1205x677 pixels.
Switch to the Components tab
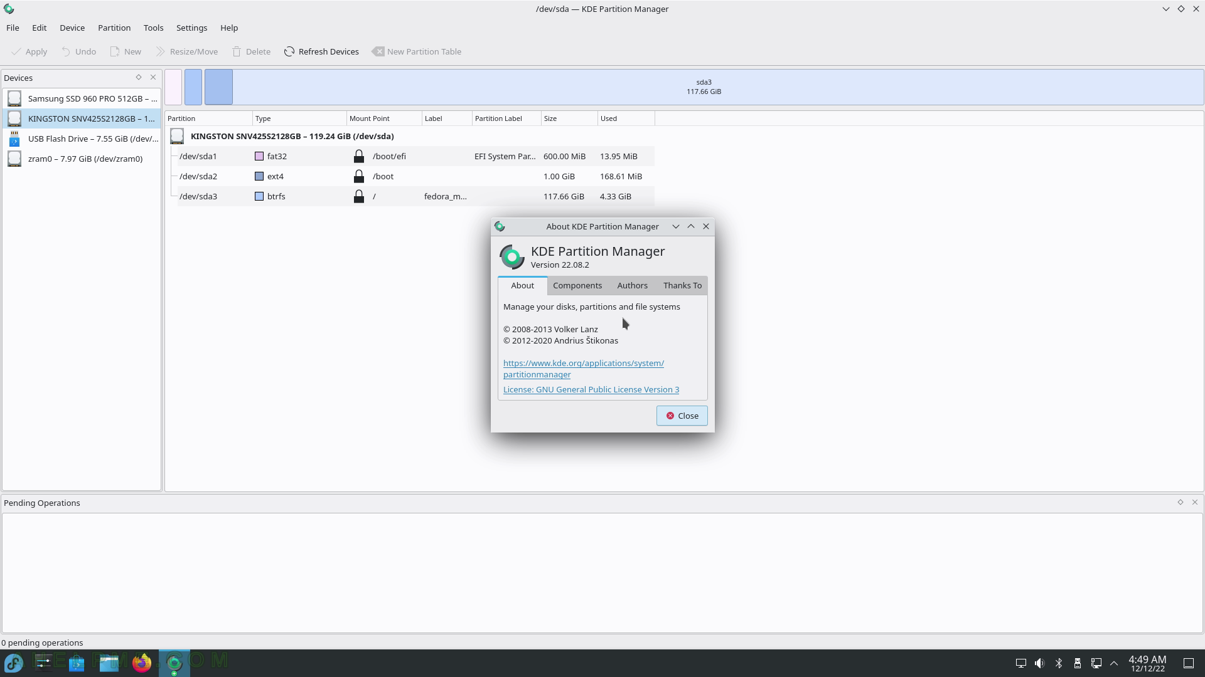[x=577, y=285]
